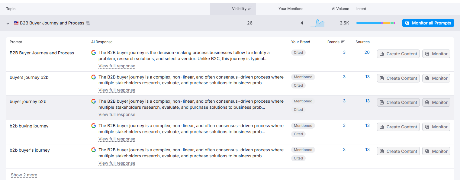This screenshot has height=180, width=460.
Task: Open brands count 3 for b2b buying journey
Action: coord(344,125)
